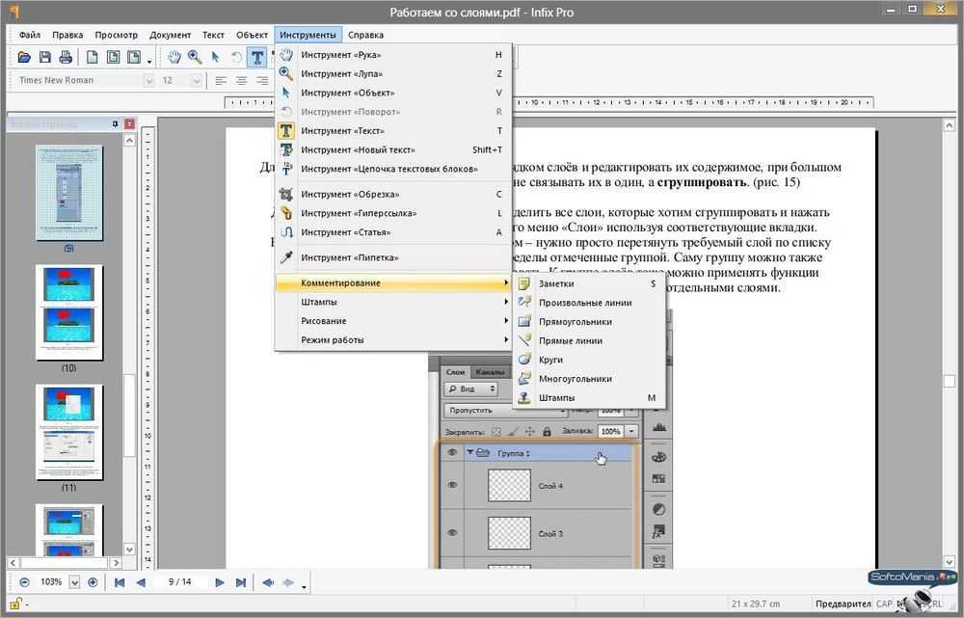The height and width of the screenshot is (618, 964).
Task: Toggle left text alignment
Action: click(x=221, y=81)
